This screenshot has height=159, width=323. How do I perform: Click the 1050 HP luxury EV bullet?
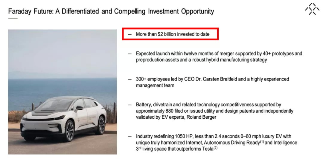click(x=217, y=142)
